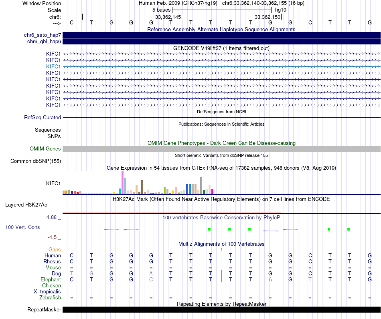The width and height of the screenshot is (381, 319).
Task: Click the 33,362,150 coordinate marker
Action: tap(268, 17)
